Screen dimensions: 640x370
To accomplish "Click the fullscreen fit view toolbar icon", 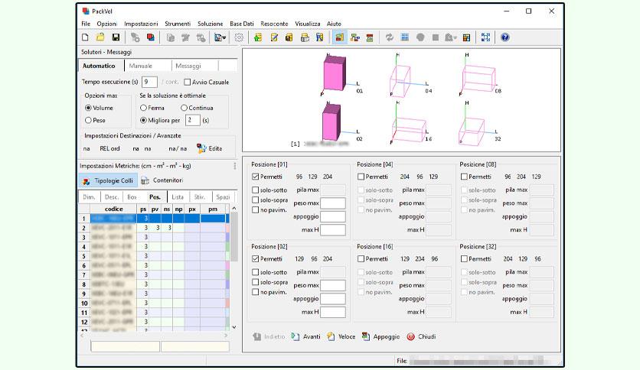I will [x=485, y=37].
